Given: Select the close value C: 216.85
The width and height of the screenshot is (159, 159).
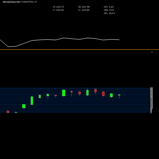Looking at the screenshot, I should point(58,10).
